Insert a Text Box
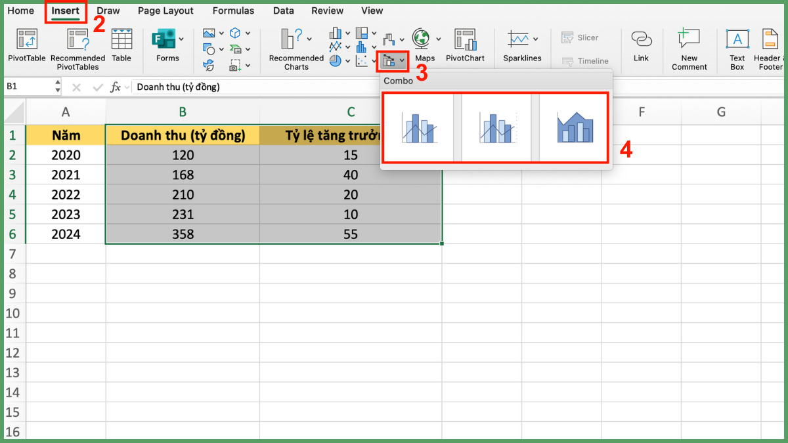 [x=737, y=39]
